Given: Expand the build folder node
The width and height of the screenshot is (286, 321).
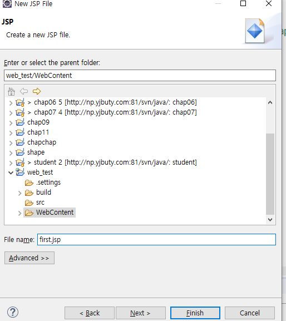Looking at the screenshot, I should (19, 193).
